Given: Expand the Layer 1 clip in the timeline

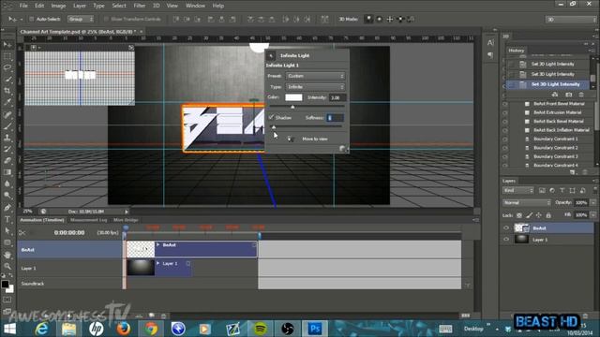Looking at the screenshot, I should (157, 263).
